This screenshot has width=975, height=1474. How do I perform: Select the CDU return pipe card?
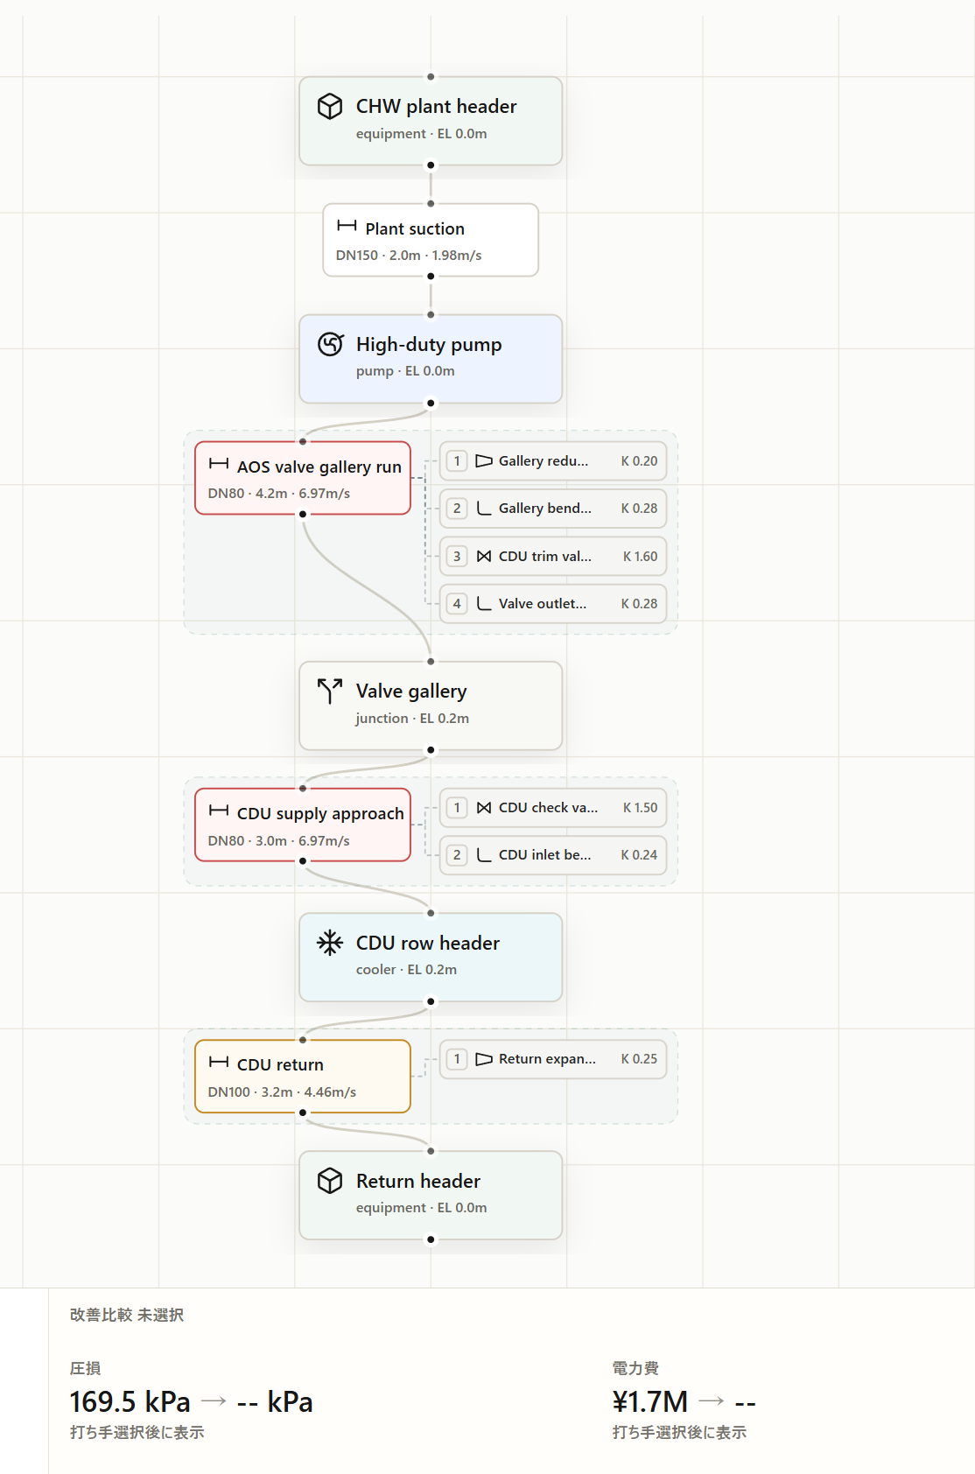point(303,1077)
